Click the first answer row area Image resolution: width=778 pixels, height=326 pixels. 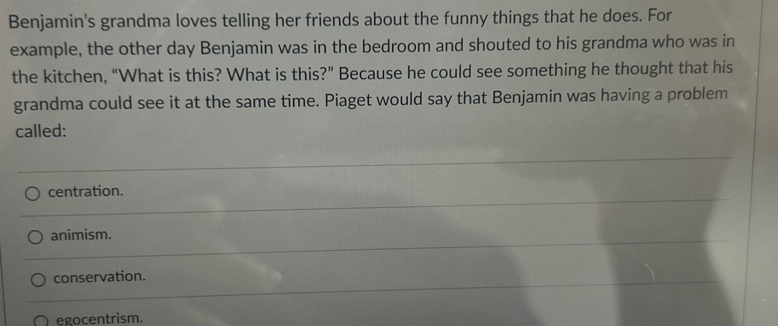click(x=388, y=192)
